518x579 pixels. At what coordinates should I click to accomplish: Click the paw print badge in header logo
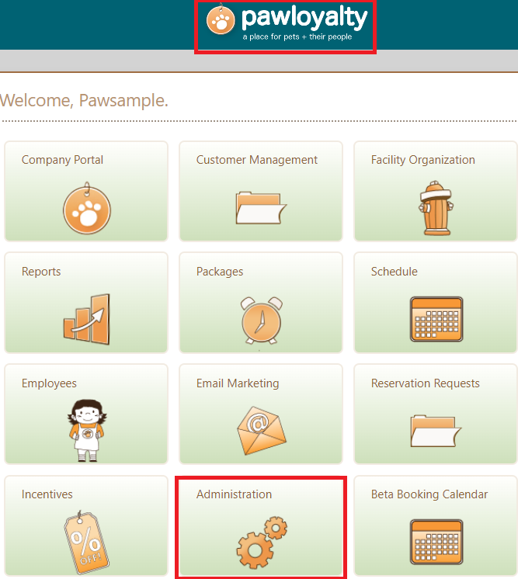point(221,20)
